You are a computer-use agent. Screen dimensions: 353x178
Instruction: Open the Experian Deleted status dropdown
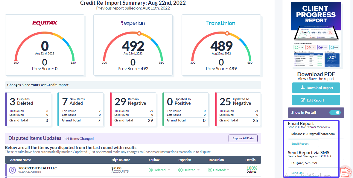198,170
